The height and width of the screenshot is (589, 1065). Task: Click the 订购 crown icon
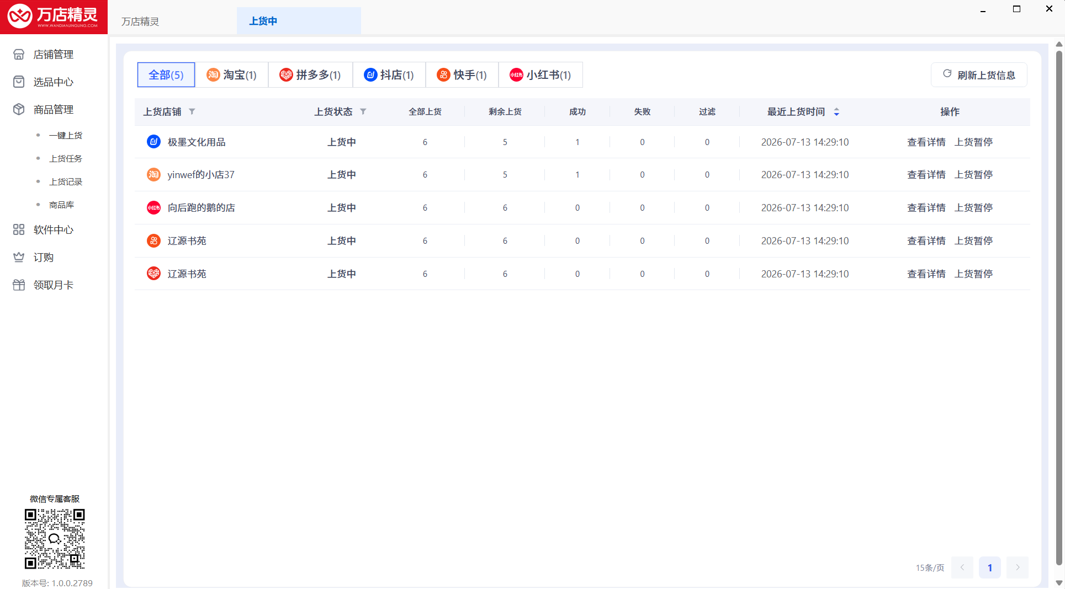(19, 257)
